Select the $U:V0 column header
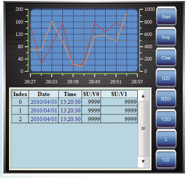 (91, 94)
